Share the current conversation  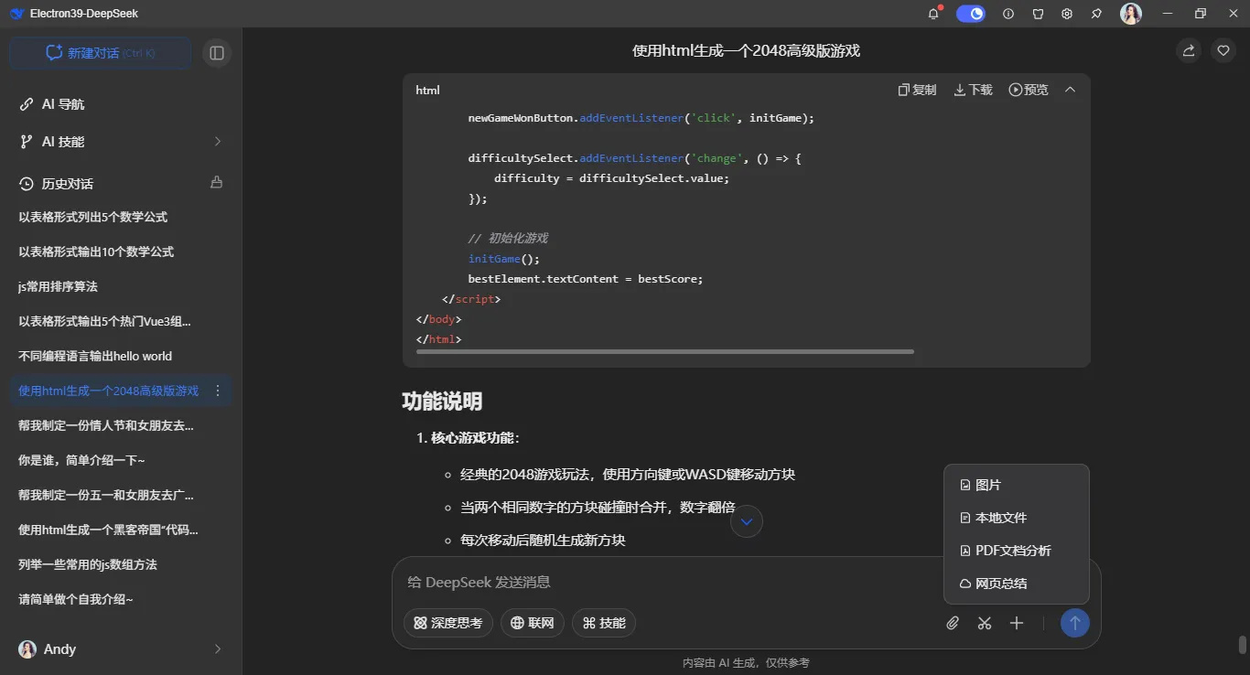pos(1188,50)
